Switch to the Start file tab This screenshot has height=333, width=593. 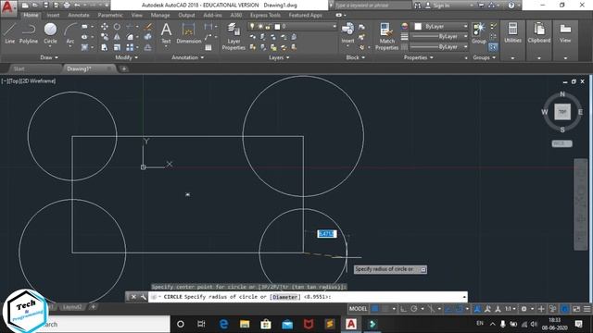19,68
